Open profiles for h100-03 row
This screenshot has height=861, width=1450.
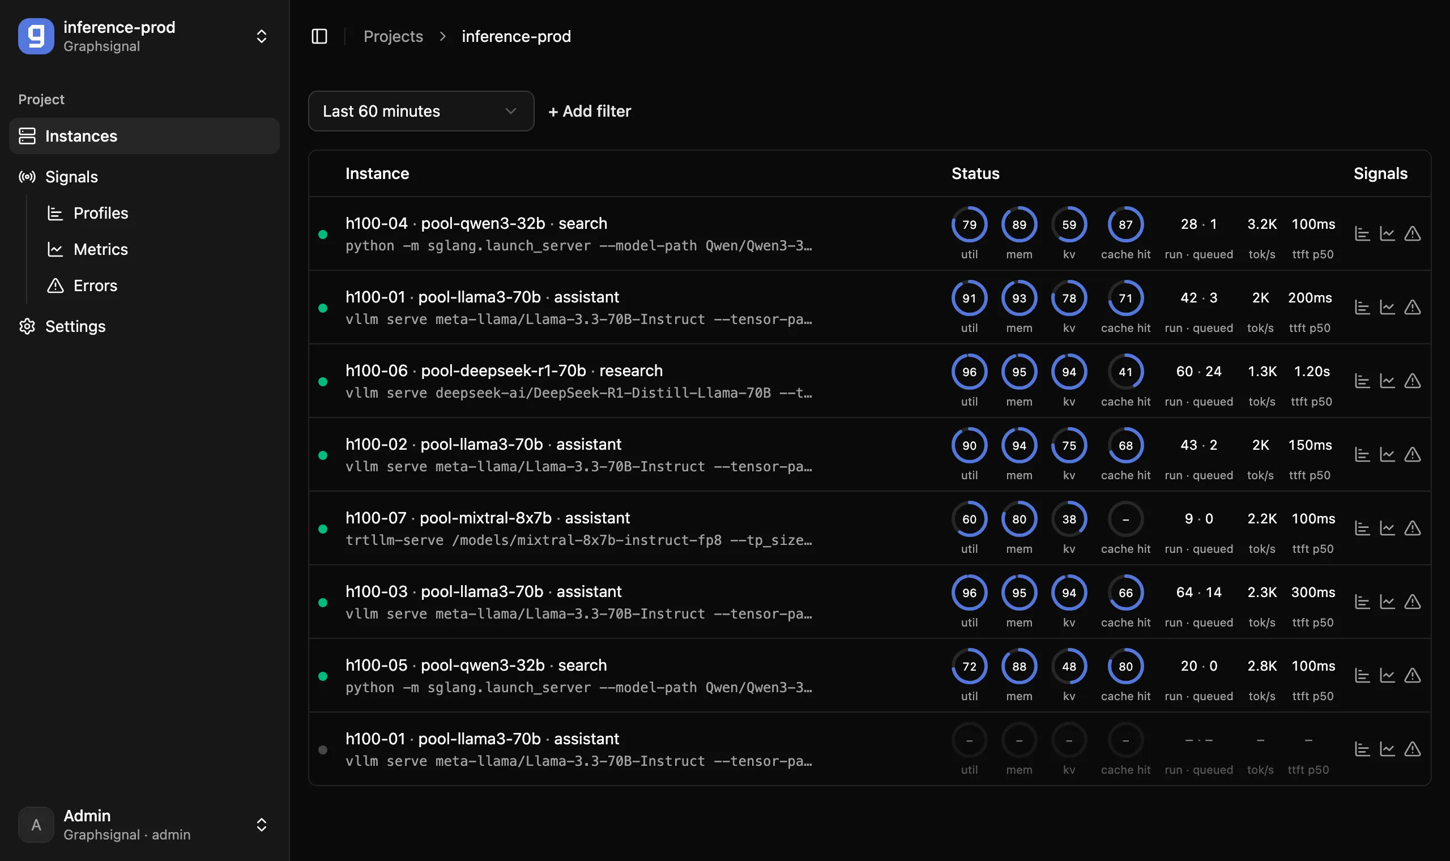[1362, 602]
